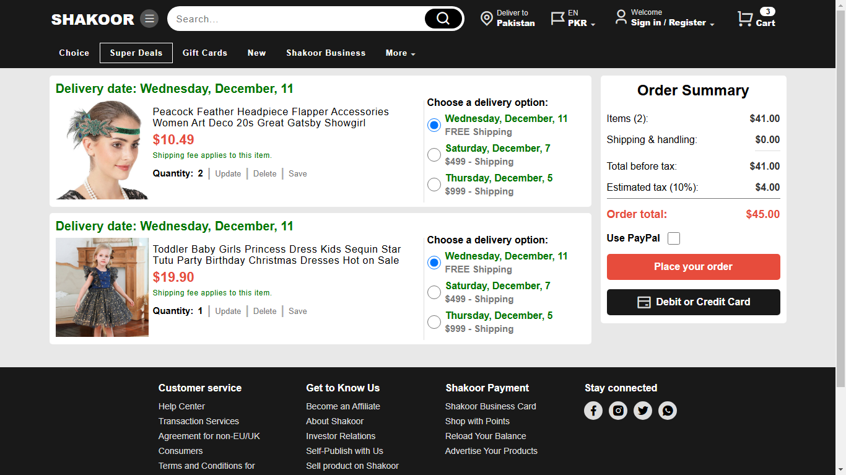Image resolution: width=846 pixels, height=475 pixels.
Task: Delete the Peacock Feather Headpiece item
Action: pos(265,174)
